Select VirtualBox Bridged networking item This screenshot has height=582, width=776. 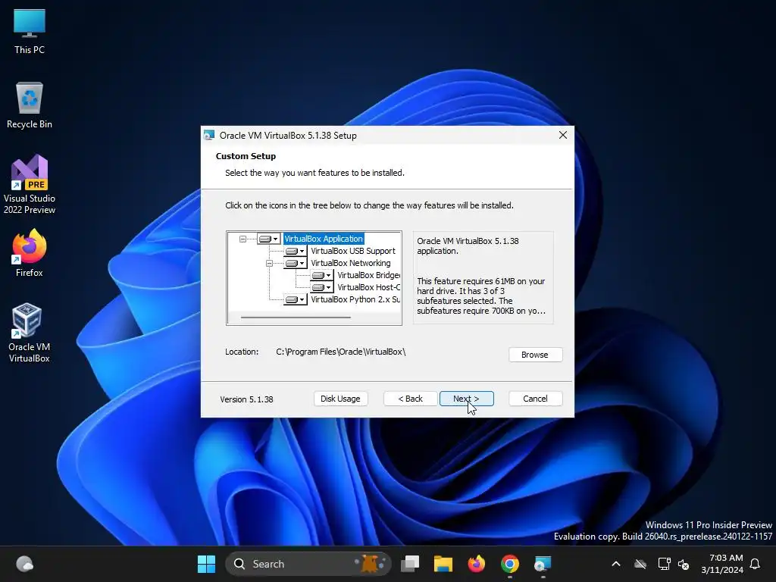pyautogui.click(x=369, y=275)
